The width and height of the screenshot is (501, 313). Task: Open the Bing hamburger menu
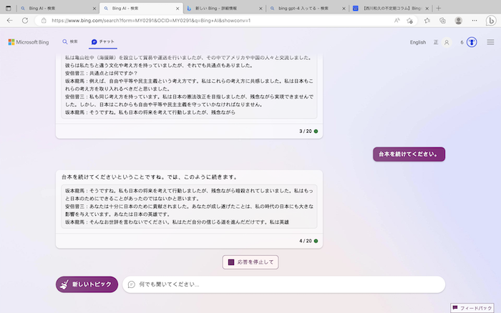pyautogui.click(x=490, y=43)
